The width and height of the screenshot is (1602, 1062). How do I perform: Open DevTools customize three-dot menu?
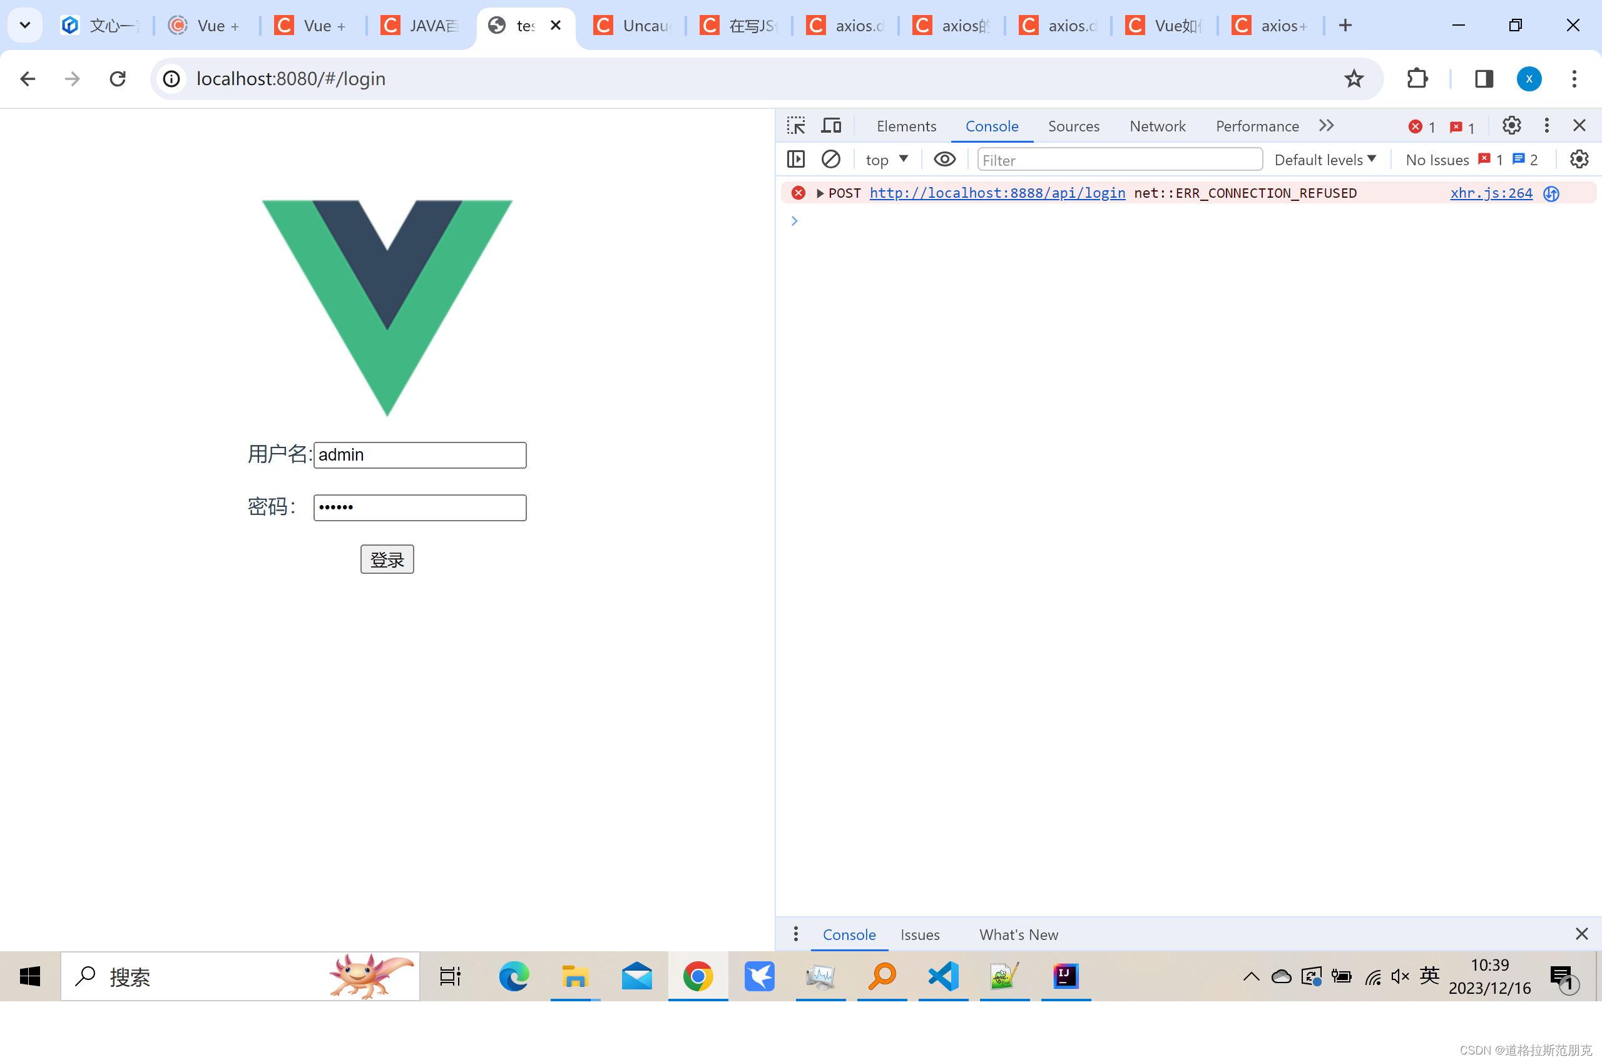click(x=1546, y=125)
